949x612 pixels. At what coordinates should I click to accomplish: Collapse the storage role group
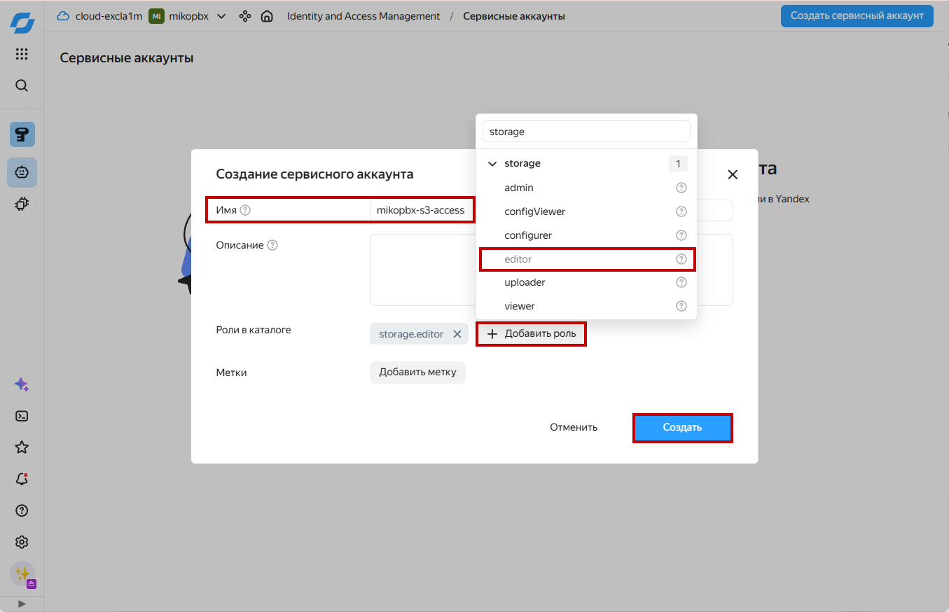492,164
